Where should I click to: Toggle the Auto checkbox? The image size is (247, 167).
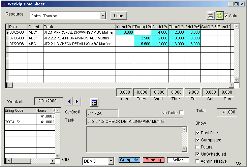(226, 16)
